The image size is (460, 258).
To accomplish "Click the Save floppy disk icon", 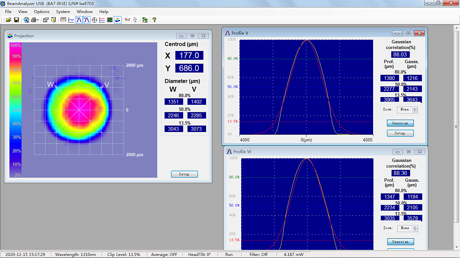I will click(x=16, y=20).
